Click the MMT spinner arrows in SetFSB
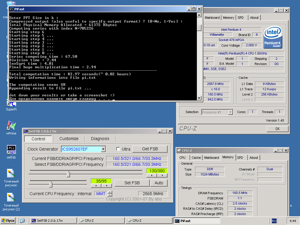300x225 pixels. point(110,194)
